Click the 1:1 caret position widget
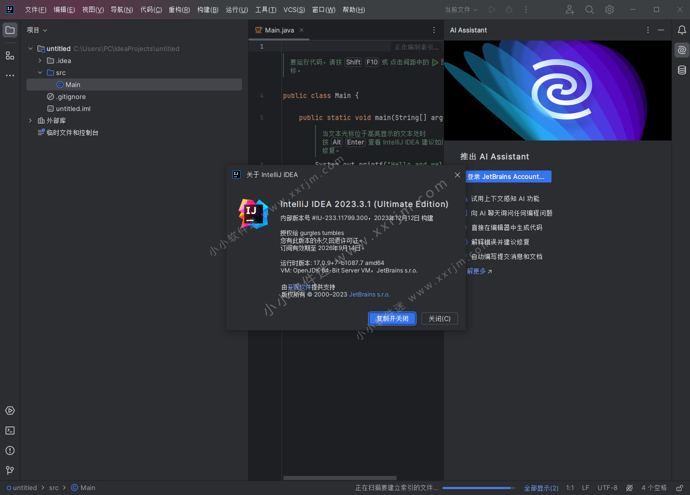690x495 pixels. [x=570, y=488]
